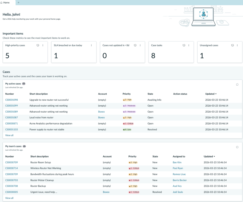Viewport: 243px width, 202px height.
Task: Open case CS0000714
Action: (x=11, y=168)
